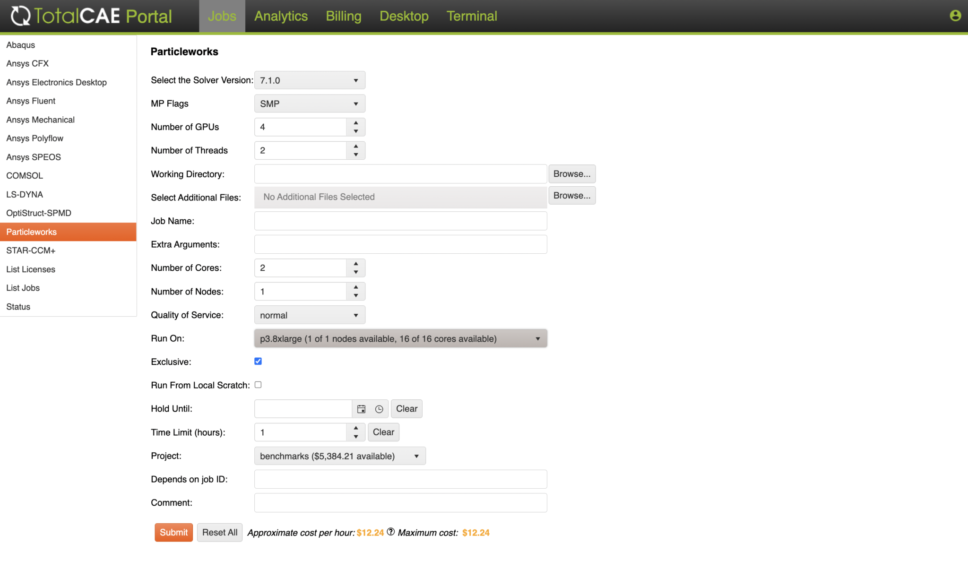968x569 pixels.
Task: Click the TotalCAE Portal logo
Action: (92, 16)
